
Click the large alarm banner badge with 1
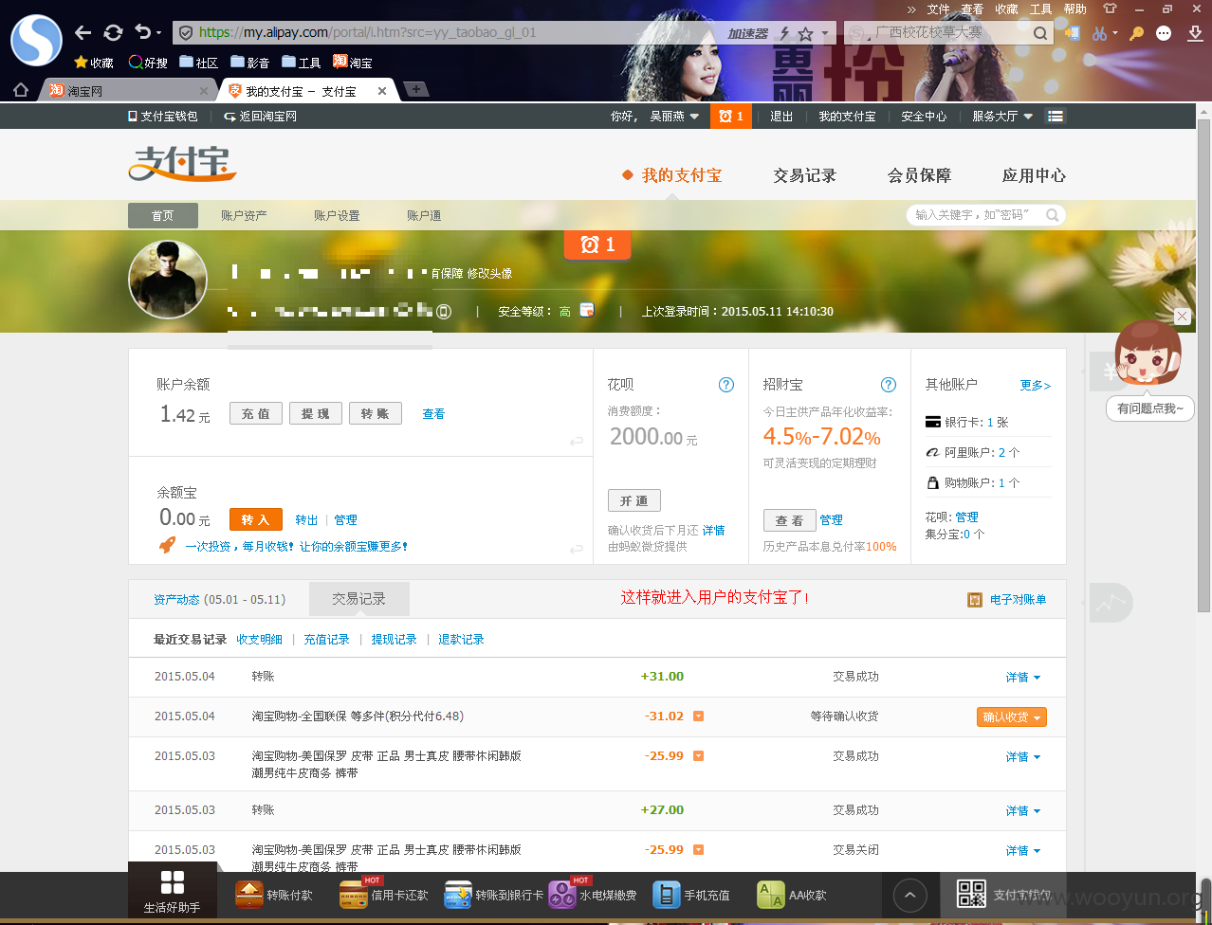[597, 245]
